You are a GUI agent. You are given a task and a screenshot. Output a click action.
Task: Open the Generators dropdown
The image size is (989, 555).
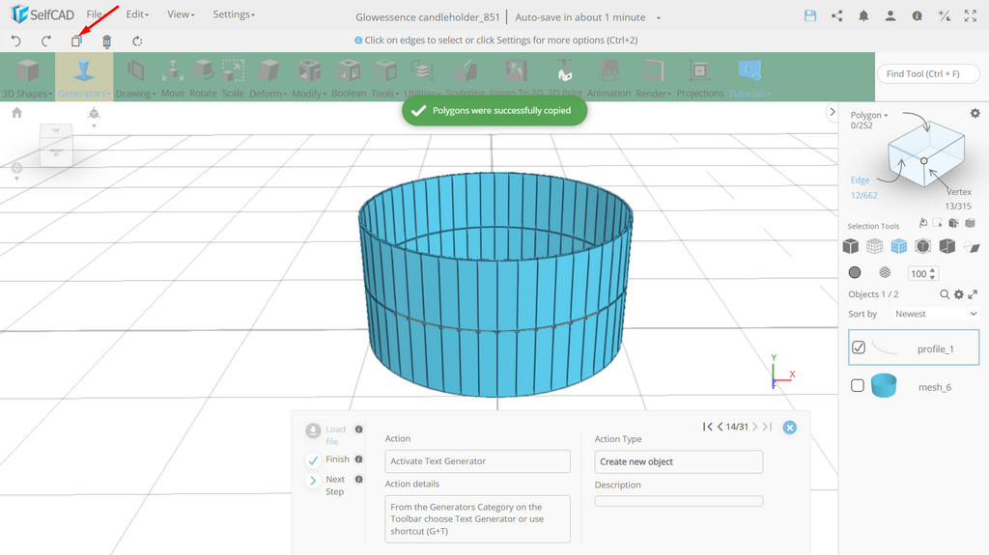click(x=84, y=78)
